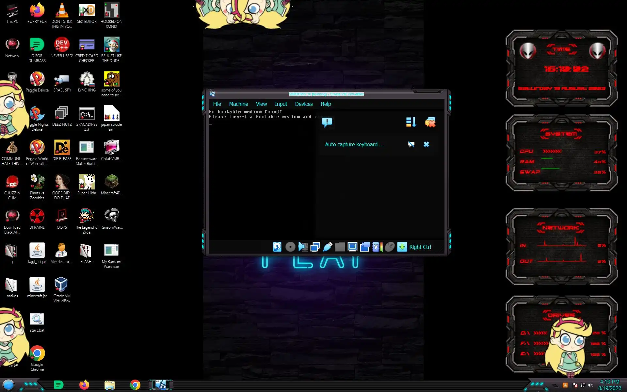627x392 pixels.
Task: Toggle the notification center speech-bubble icon
Action: pos(327,122)
